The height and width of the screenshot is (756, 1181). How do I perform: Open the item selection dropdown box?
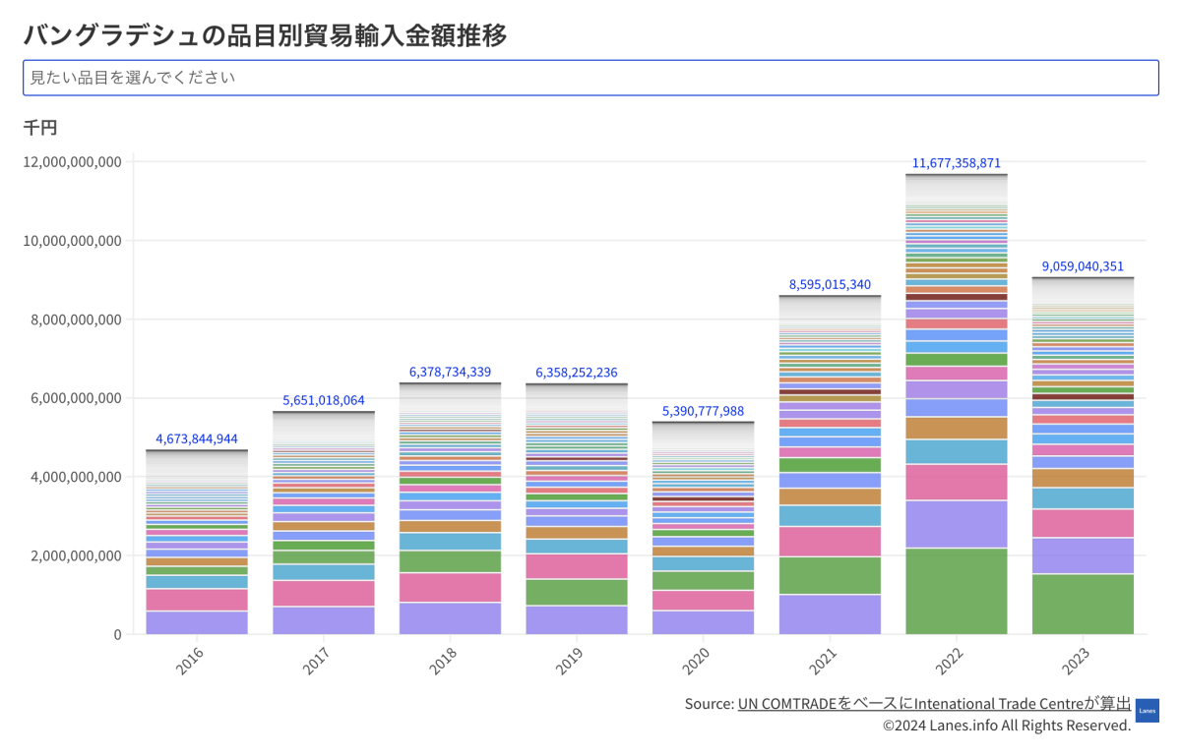[x=590, y=78]
